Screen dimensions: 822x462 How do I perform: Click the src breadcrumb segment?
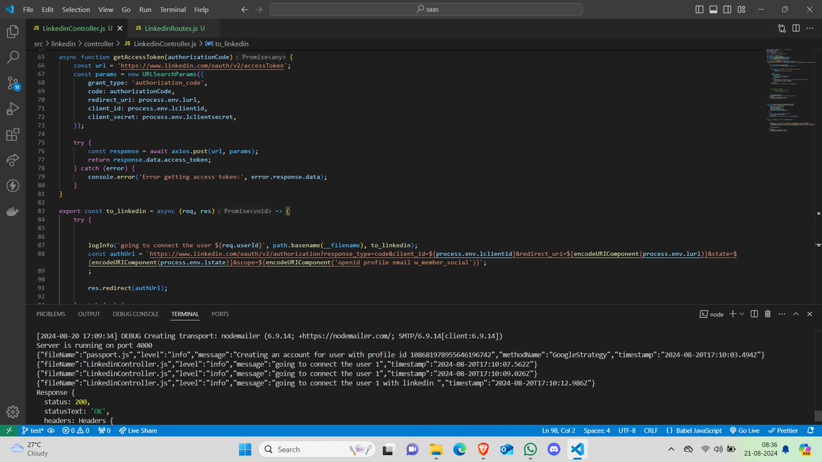point(38,43)
